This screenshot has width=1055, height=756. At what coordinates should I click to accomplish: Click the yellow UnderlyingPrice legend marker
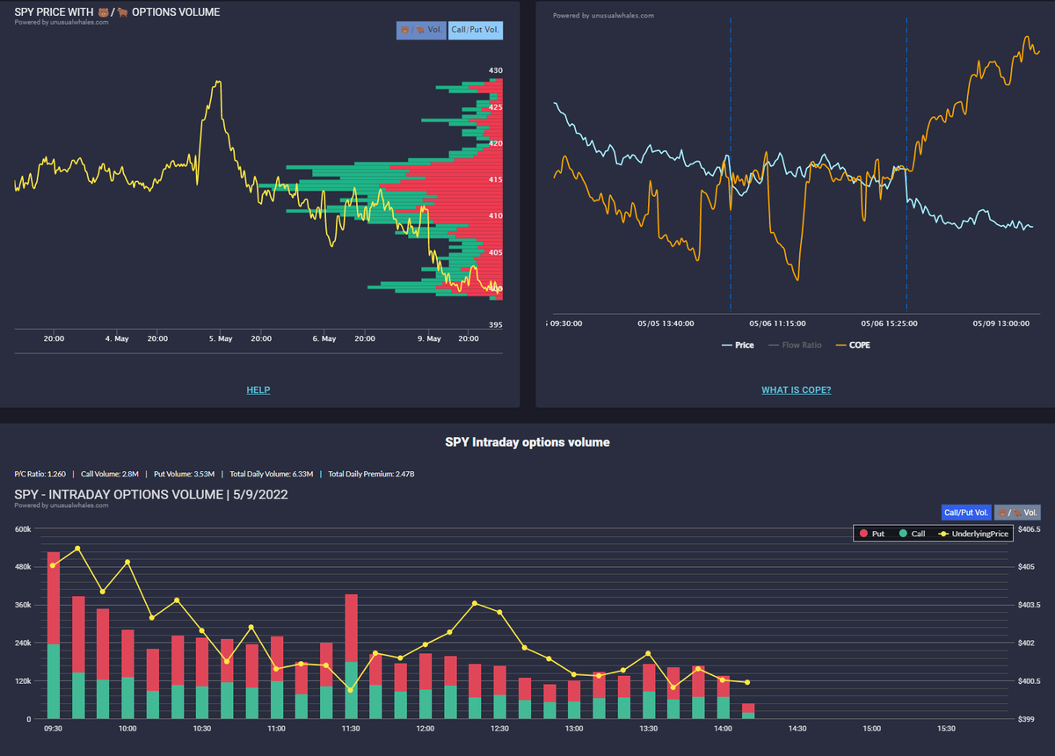(x=944, y=534)
